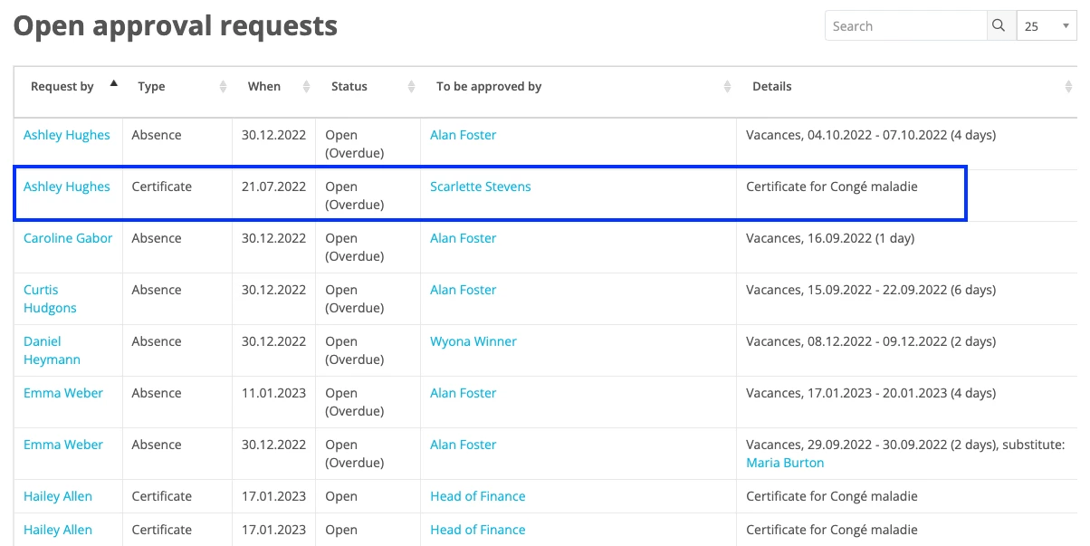Select 'Vacances, 04.10.2022 - 07.10.2022 (4 days)' text

tap(871, 135)
